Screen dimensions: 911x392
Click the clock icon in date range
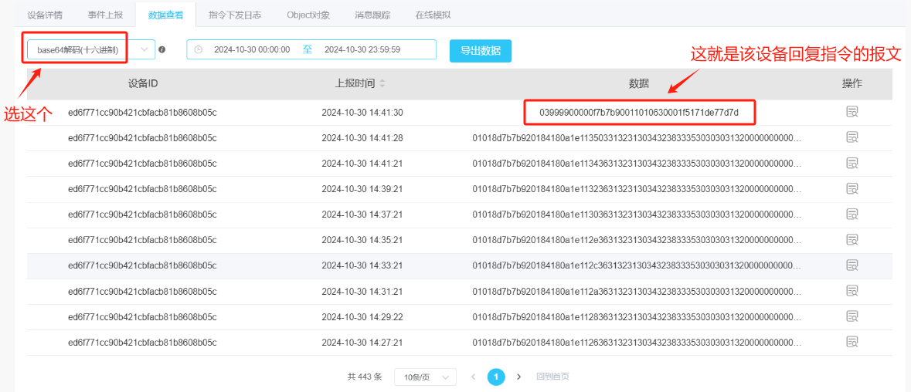pyautogui.click(x=199, y=50)
